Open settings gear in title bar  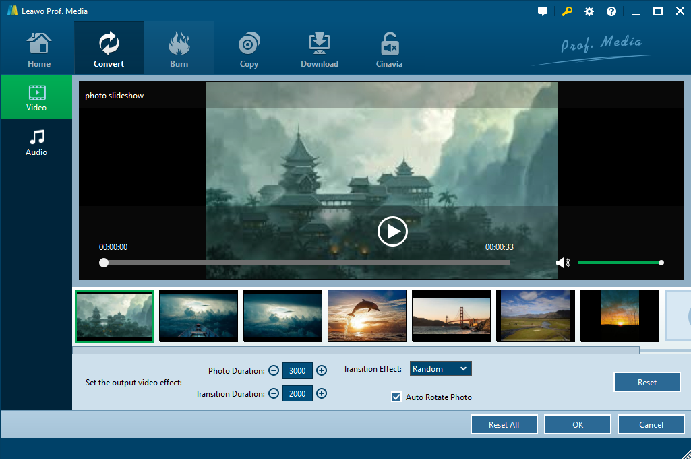pos(589,11)
